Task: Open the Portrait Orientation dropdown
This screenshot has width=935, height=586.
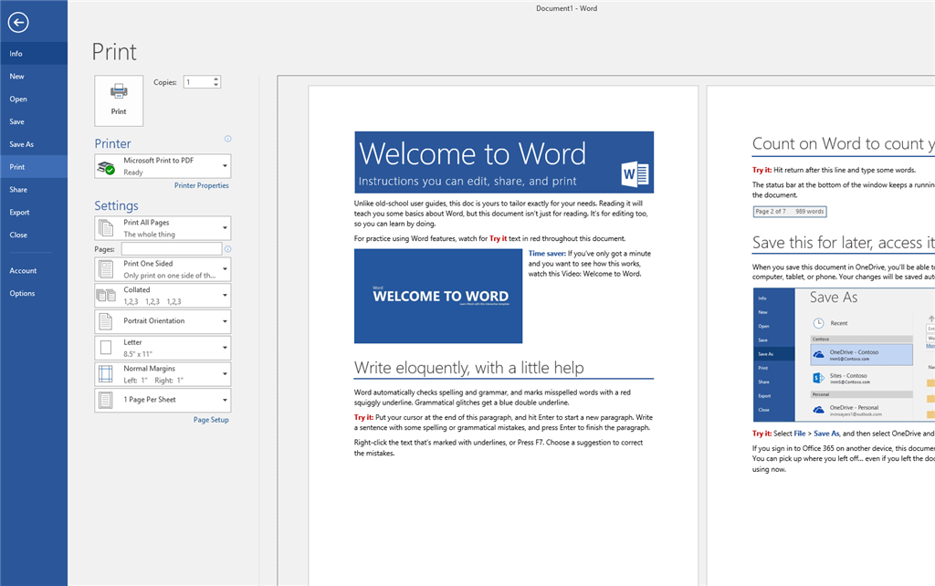Action: pos(225,321)
